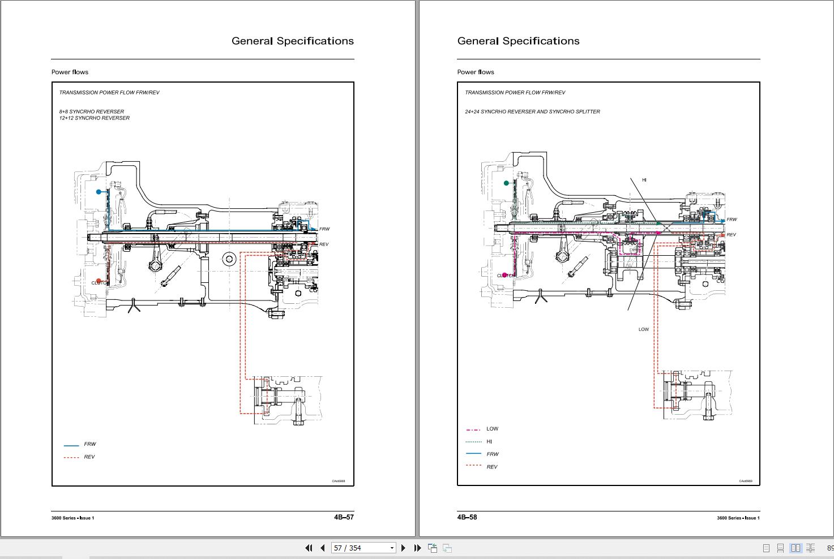Select two pages facing layout
Viewport: 834px width, 559px height.
tap(795, 548)
